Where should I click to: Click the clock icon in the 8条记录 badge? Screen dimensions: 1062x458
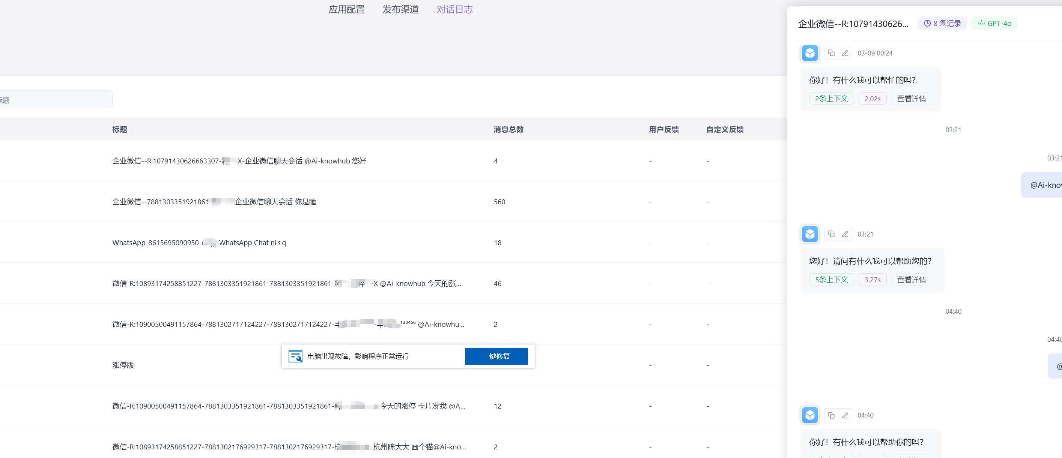[x=927, y=23]
